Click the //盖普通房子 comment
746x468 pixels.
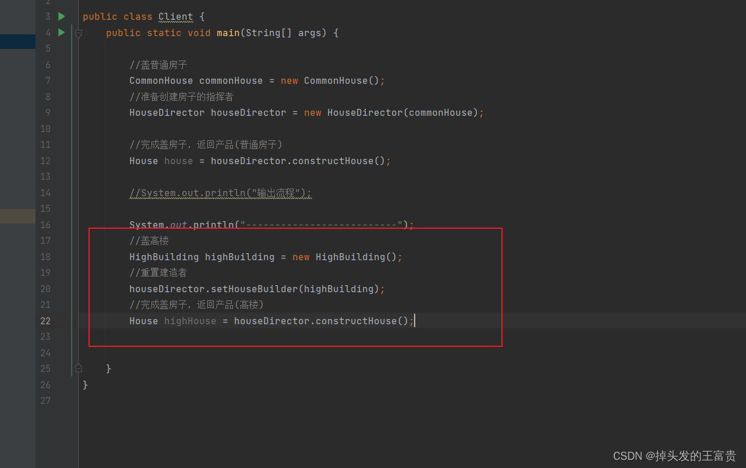coord(158,65)
